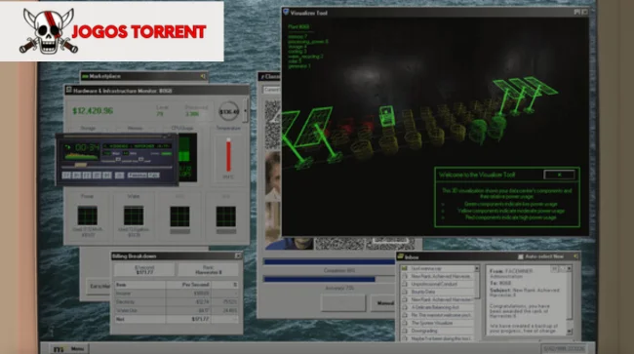634x354 pixels.
Task: Open the Bounty Data email
Action: [x=438, y=292]
